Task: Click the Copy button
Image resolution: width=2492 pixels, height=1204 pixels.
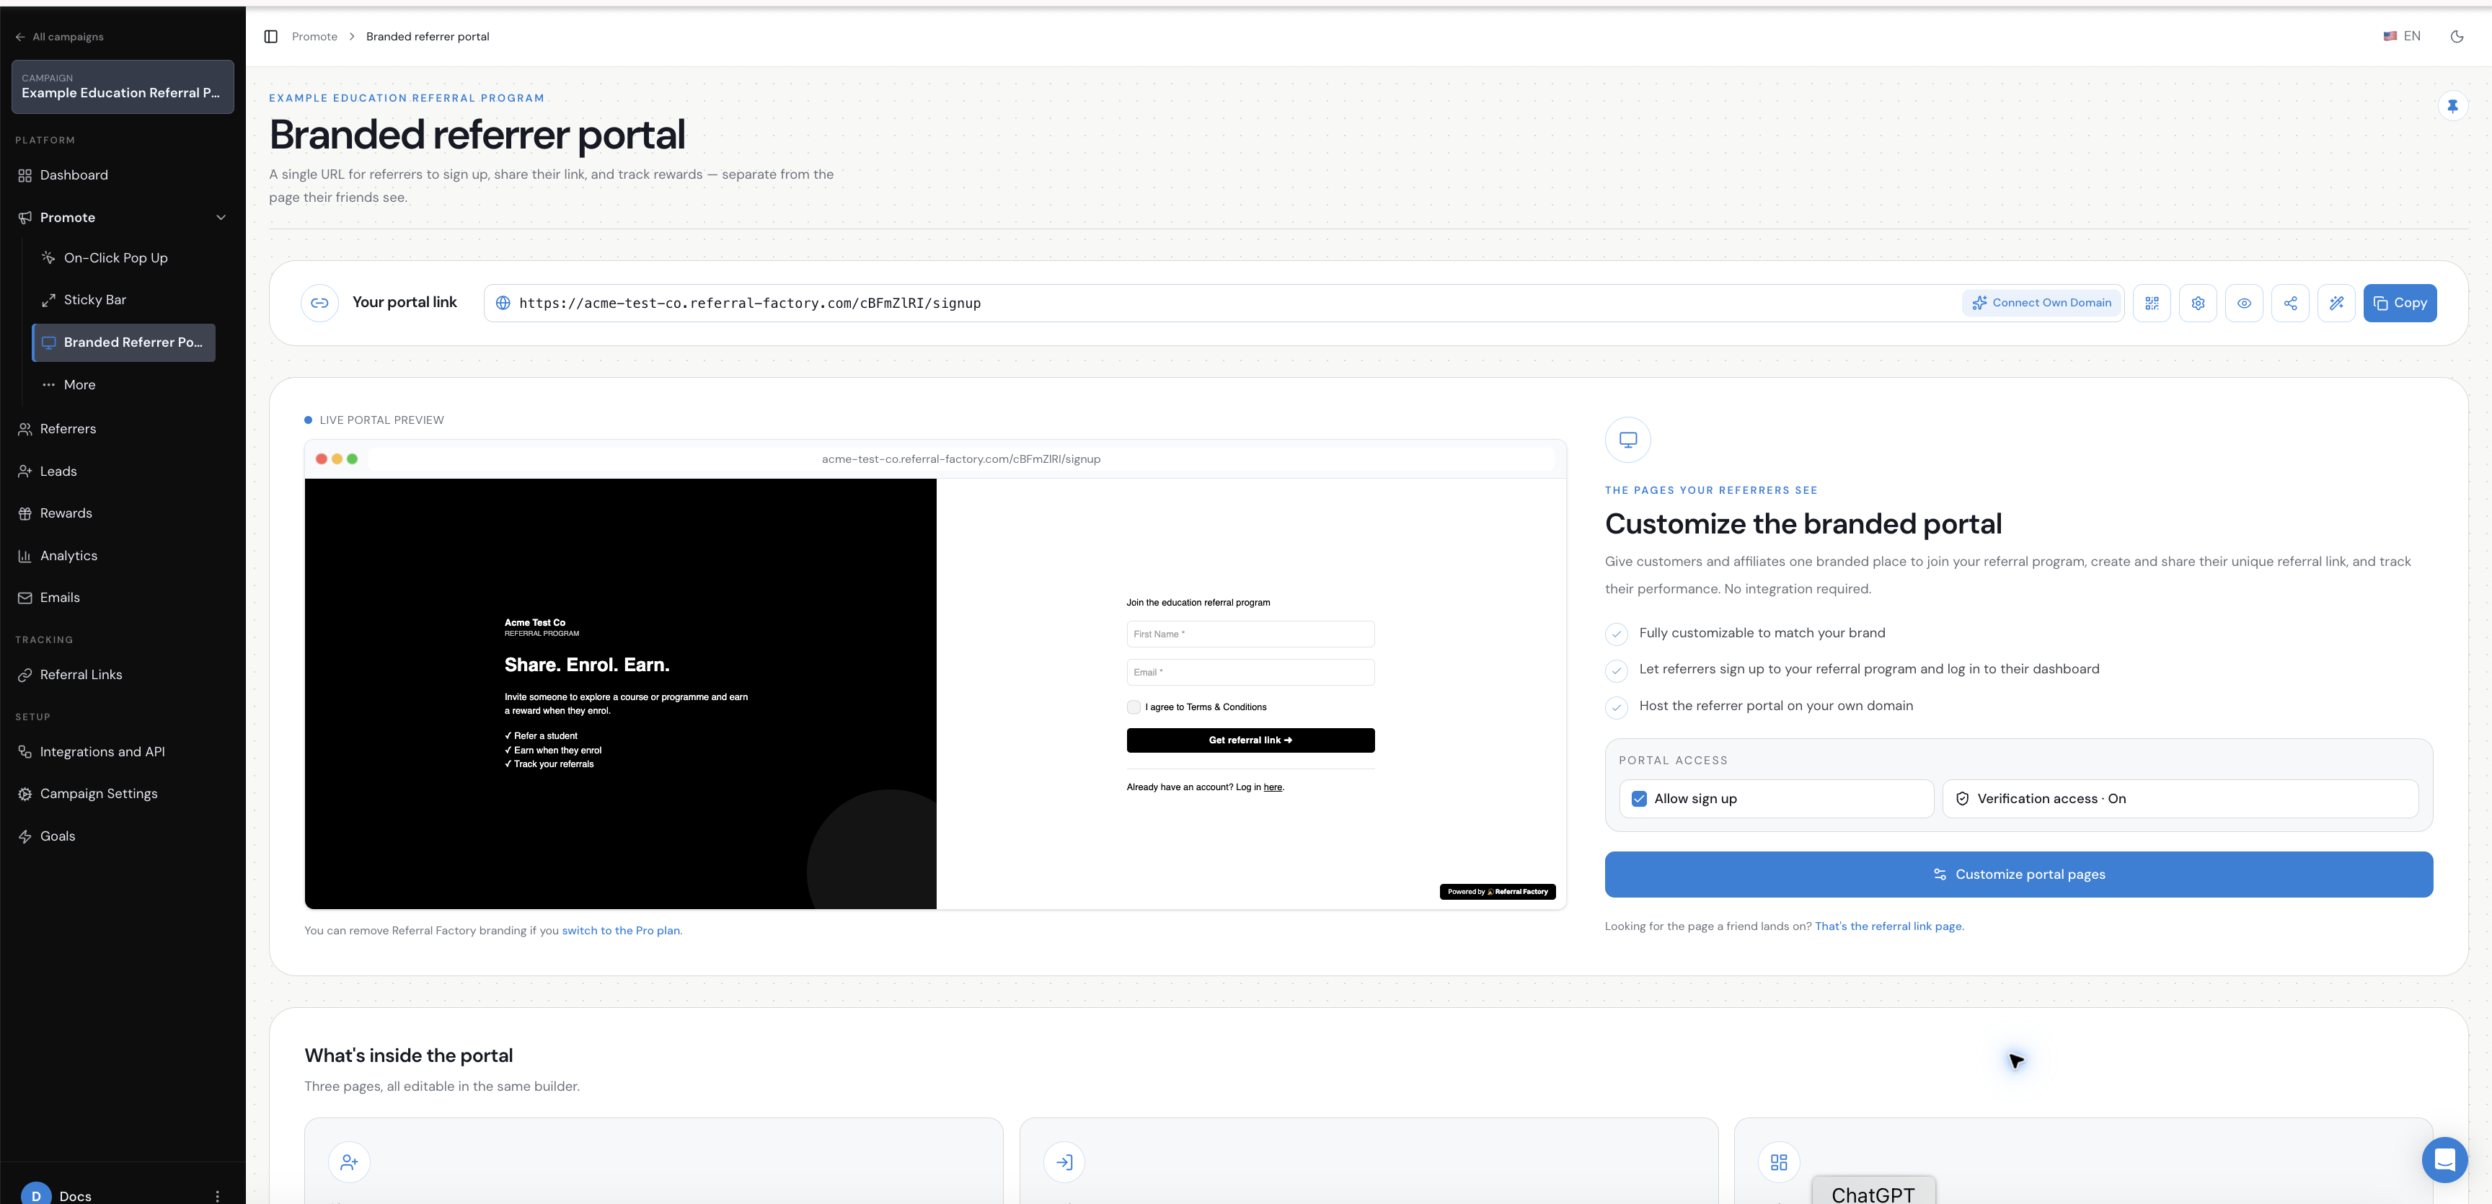Action: click(x=2399, y=303)
